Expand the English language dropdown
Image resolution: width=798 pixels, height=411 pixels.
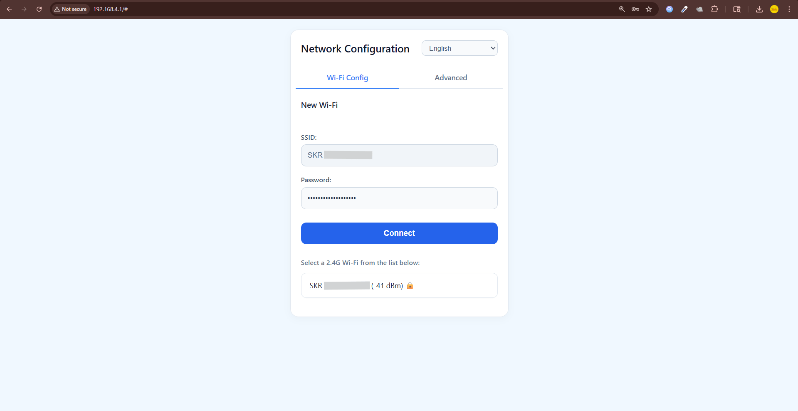point(459,48)
